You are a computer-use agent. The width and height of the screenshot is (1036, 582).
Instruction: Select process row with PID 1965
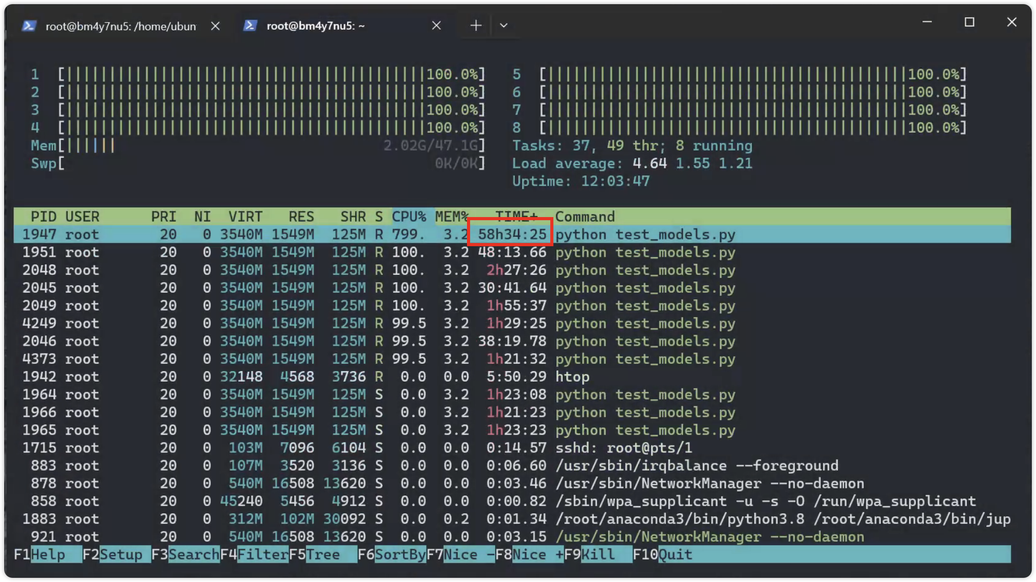click(512, 430)
